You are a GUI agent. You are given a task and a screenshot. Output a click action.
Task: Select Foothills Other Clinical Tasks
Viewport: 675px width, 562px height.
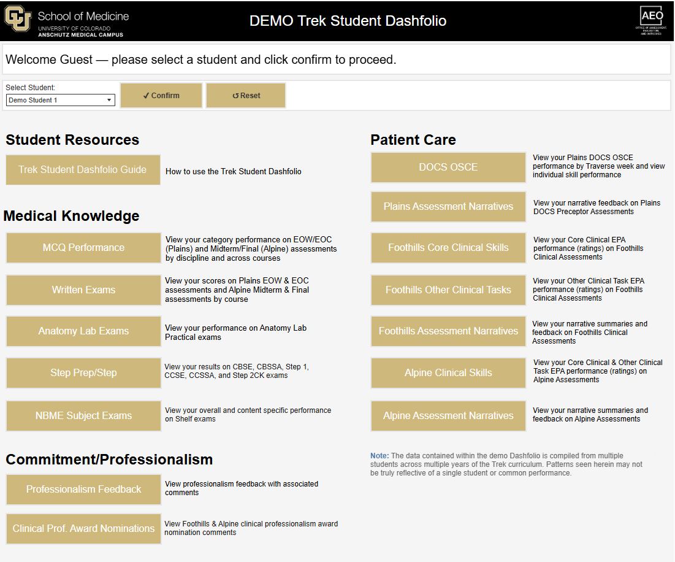click(448, 290)
